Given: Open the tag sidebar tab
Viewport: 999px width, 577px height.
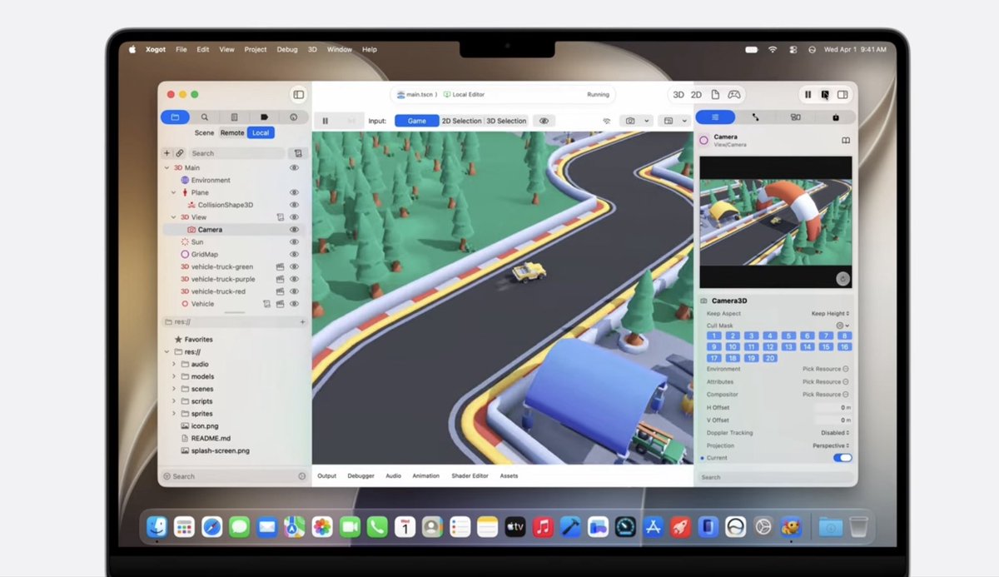Looking at the screenshot, I should tap(264, 117).
